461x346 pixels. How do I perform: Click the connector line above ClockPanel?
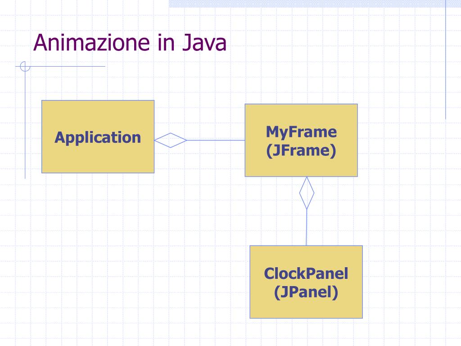(307, 227)
